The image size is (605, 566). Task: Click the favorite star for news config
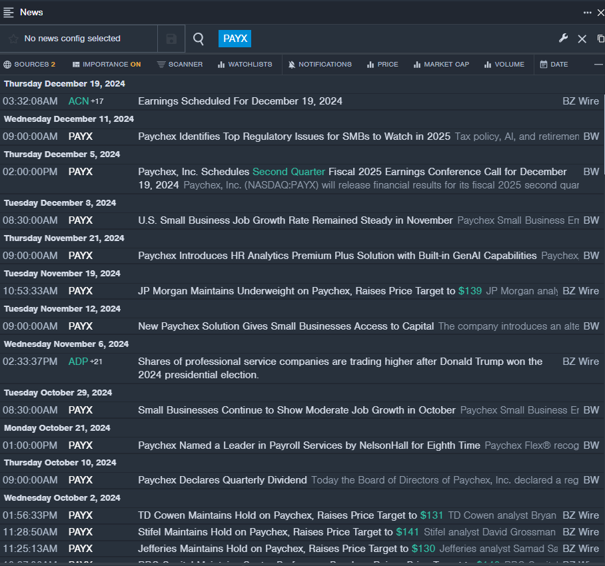click(x=13, y=39)
